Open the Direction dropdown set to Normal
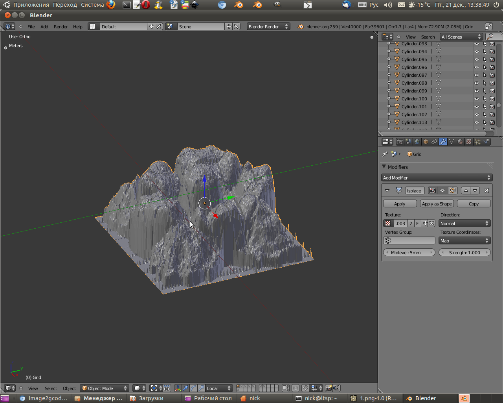The width and height of the screenshot is (503, 403). (x=464, y=224)
